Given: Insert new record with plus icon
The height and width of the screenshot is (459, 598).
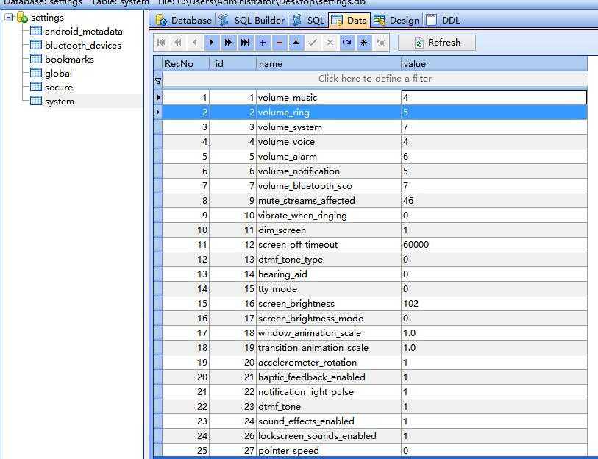Looking at the screenshot, I should [x=263, y=43].
